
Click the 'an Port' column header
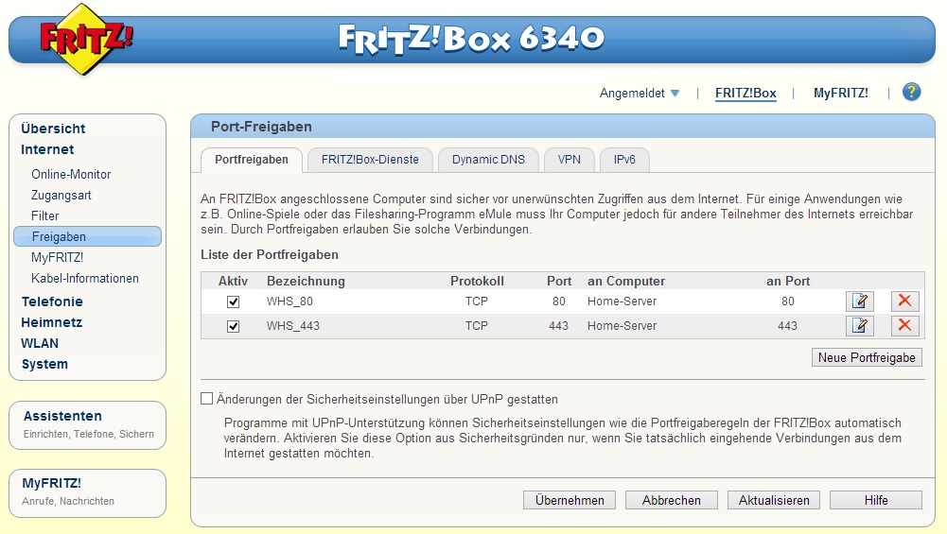[788, 282]
